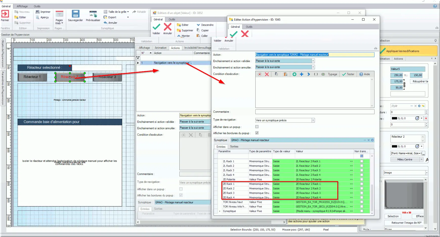
Task: Collapse the Editer Action ribbon chevron
Action: tap(375, 48)
